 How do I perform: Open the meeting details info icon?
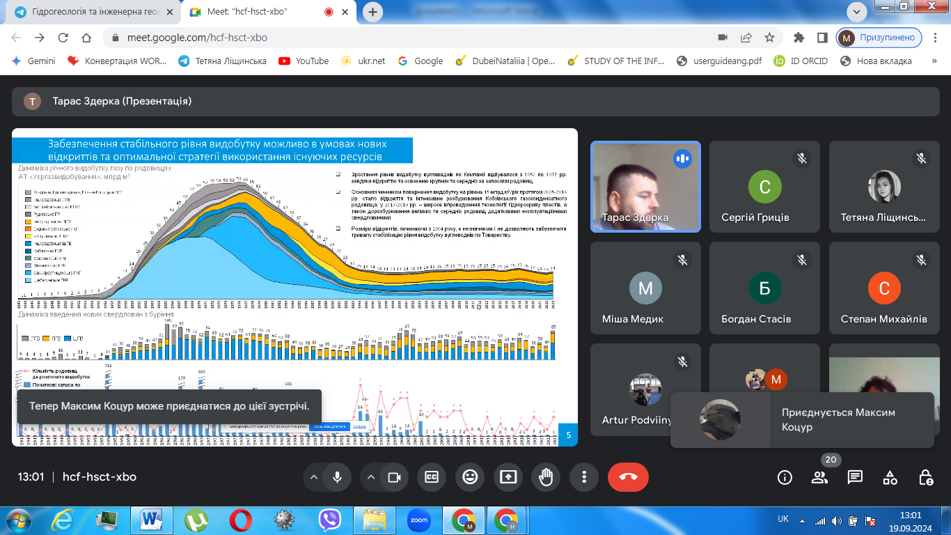point(785,477)
